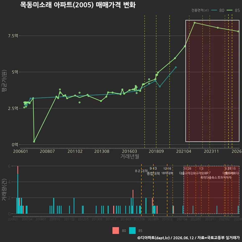Click the 거래량(건) axis title
Image resolution: width=242 pixels, height=242 pixels.
4,190
